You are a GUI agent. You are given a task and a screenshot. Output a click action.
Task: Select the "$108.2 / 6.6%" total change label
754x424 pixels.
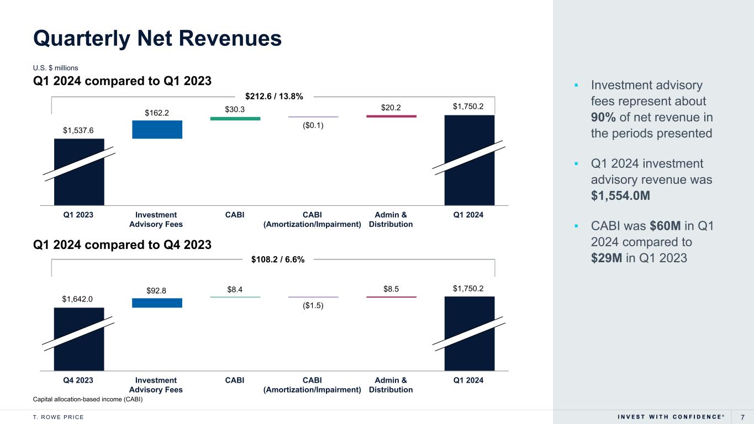coord(274,259)
